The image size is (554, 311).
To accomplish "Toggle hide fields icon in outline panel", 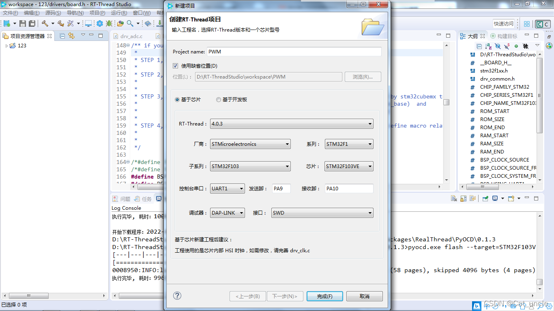I will coord(498,46).
